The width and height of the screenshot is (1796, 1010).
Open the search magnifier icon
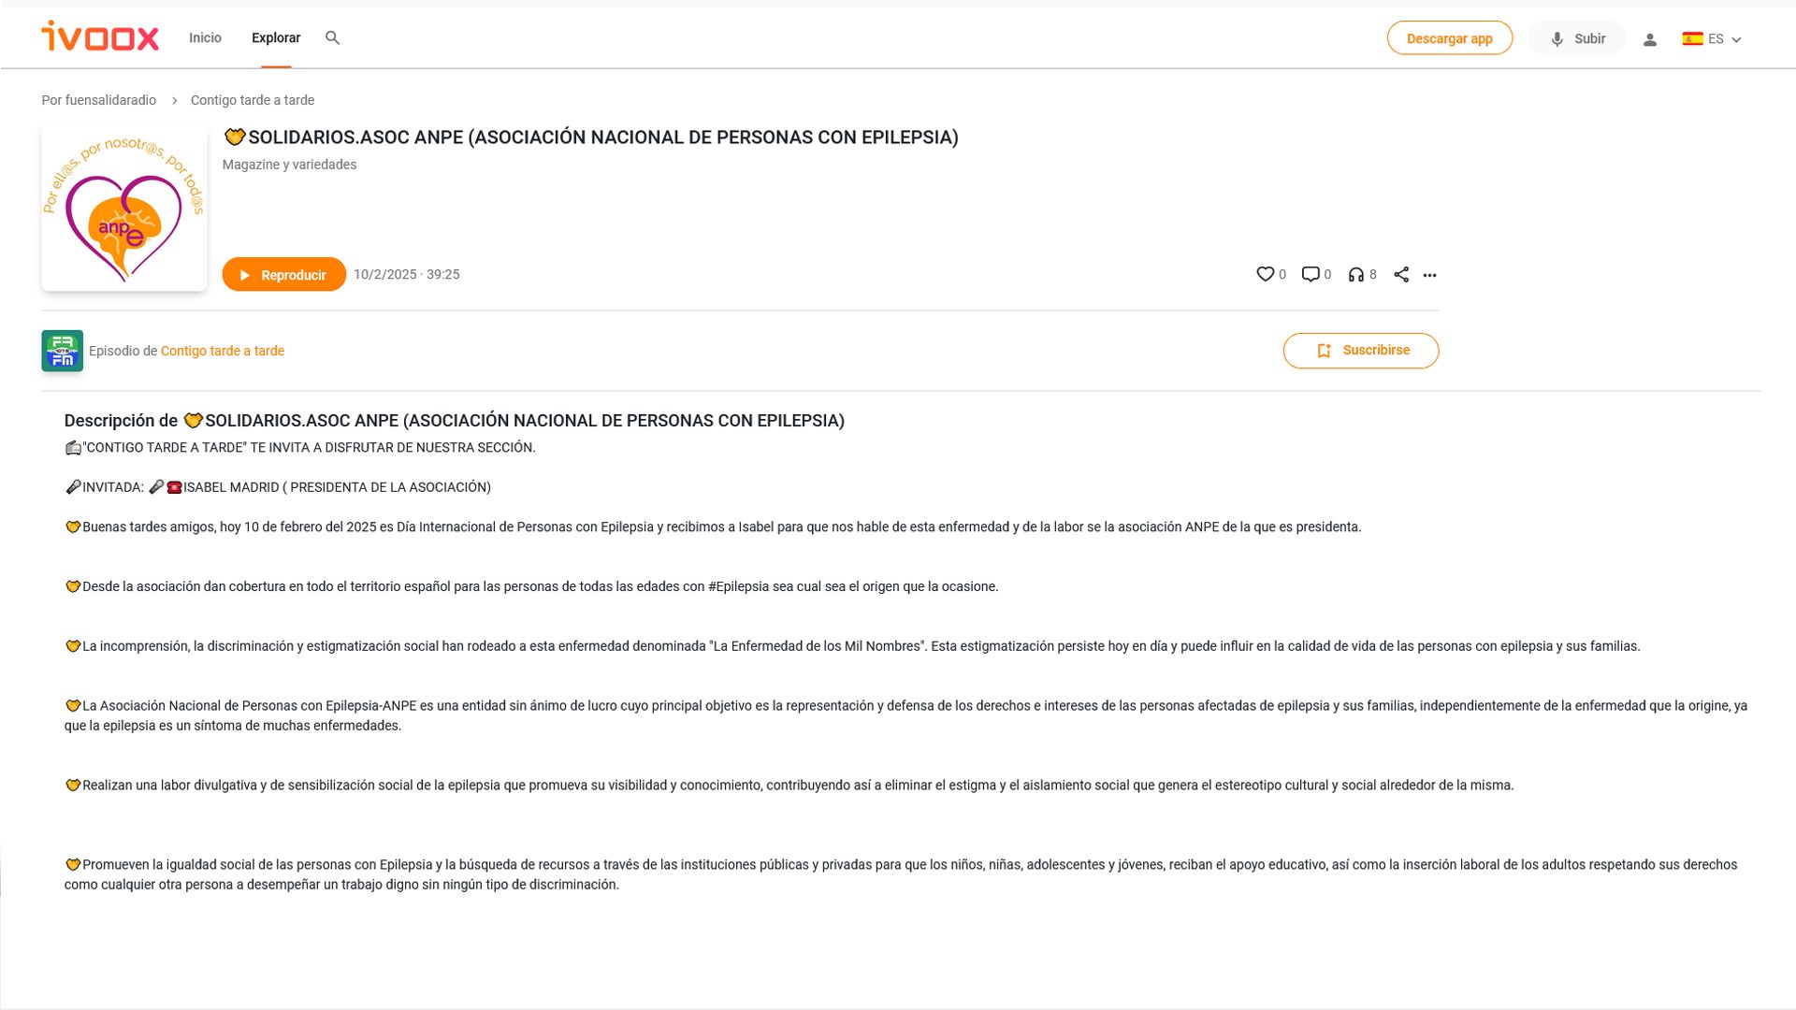[332, 37]
